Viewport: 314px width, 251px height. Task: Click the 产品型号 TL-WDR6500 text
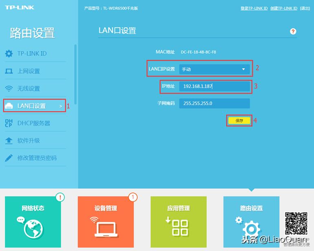pyautogui.click(x=111, y=9)
